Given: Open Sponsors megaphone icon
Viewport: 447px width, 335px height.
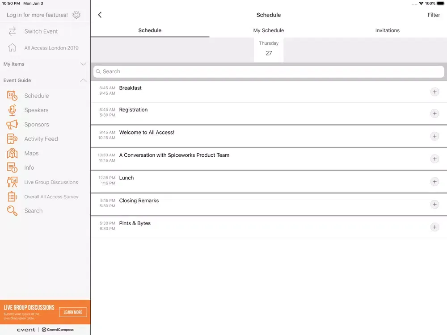Looking at the screenshot, I should pos(12,125).
